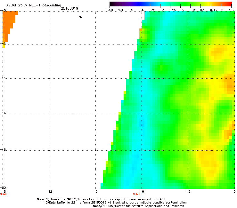Click the -1.0 color scale label
The width and height of the screenshot is (237, 208).
click(119, 10)
